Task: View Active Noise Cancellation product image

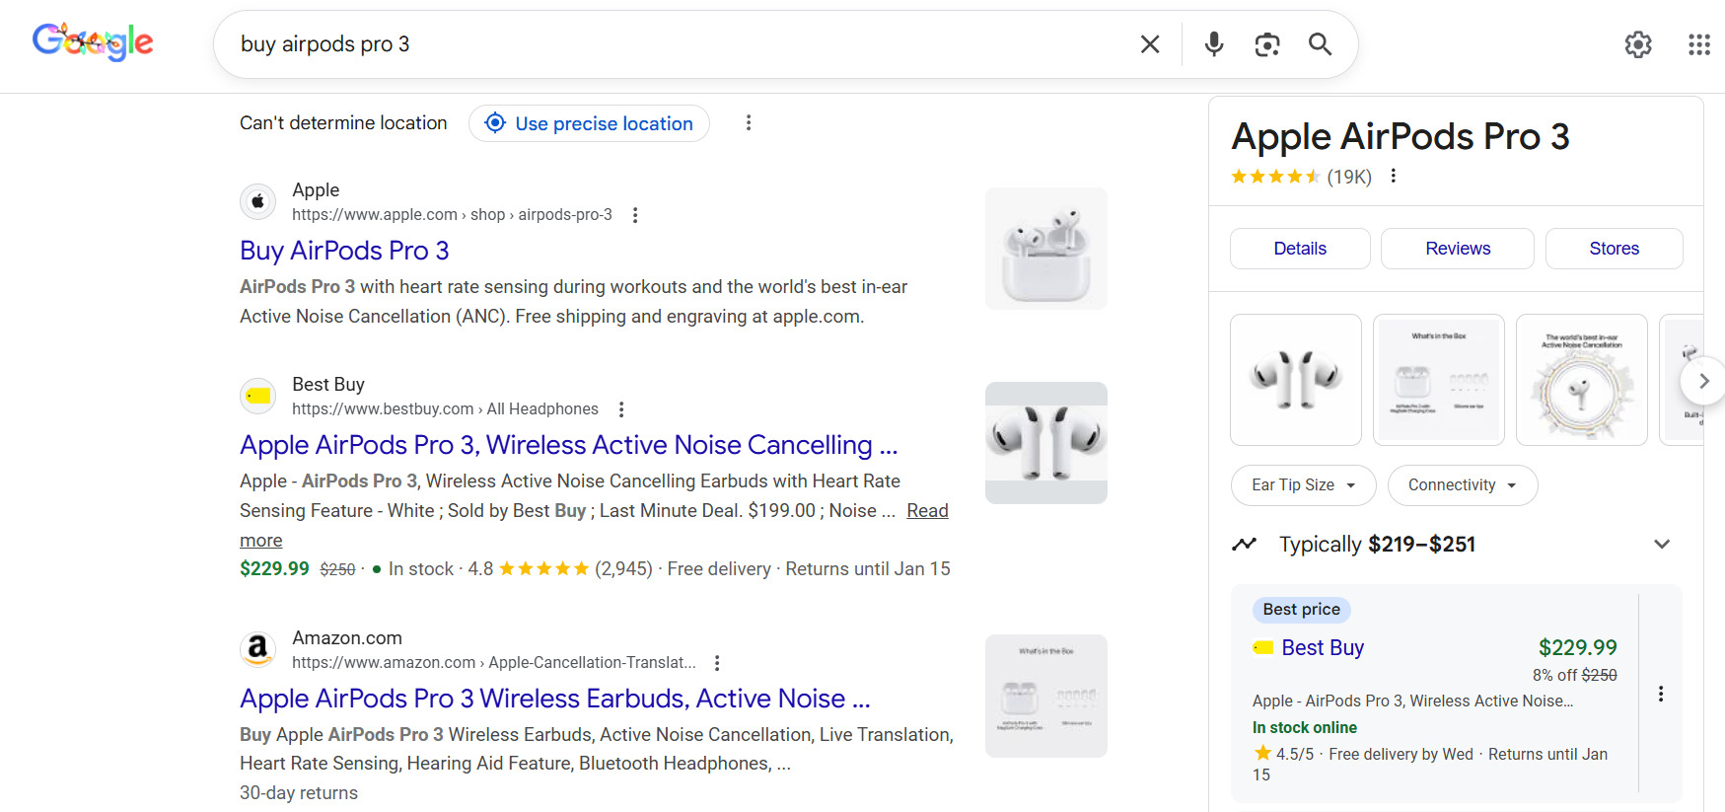Action: [1582, 380]
